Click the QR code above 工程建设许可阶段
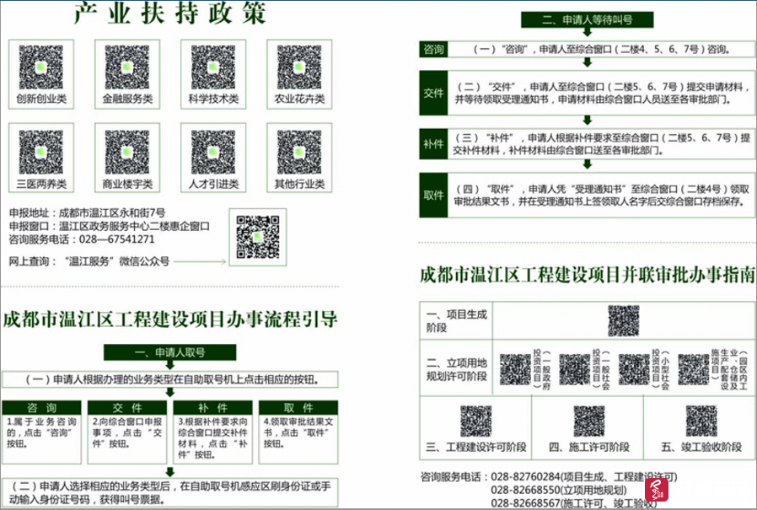The image size is (757, 510). tap(476, 418)
